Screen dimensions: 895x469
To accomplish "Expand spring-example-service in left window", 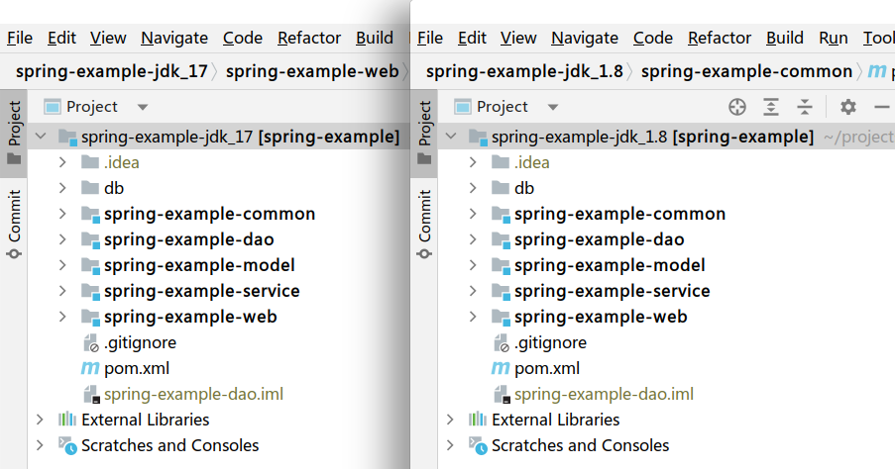I will click(62, 291).
